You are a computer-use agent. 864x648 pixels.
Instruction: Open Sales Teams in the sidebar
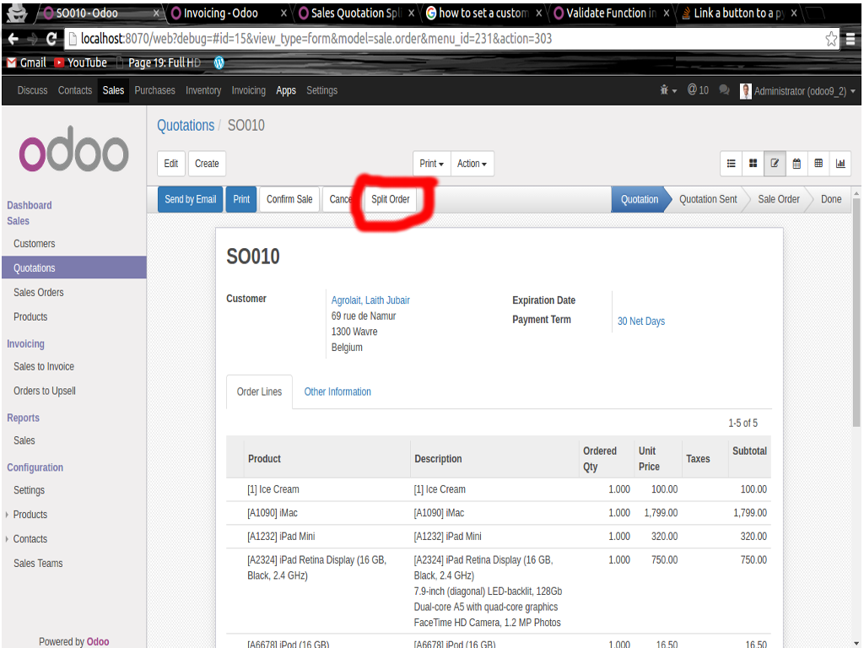[38, 563]
